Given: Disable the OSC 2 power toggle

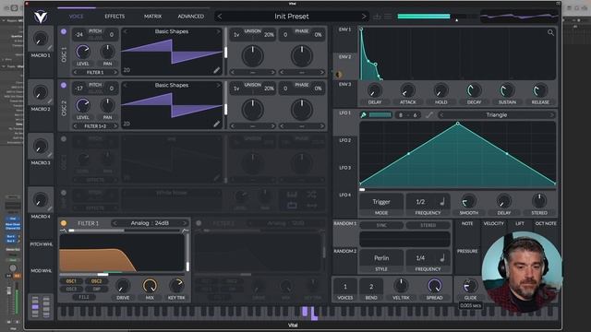Looking at the screenshot, I should click(x=64, y=86).
